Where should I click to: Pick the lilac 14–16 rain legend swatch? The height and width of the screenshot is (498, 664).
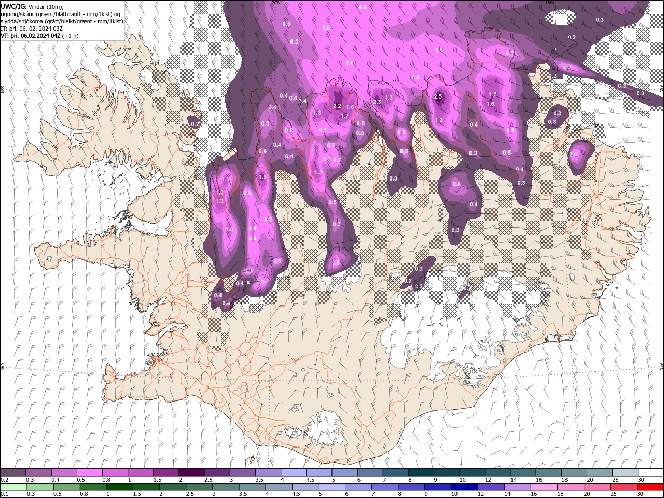point(517,487)
